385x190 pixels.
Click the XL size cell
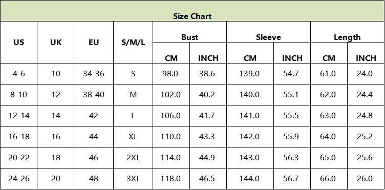click(x=133, y=137)
